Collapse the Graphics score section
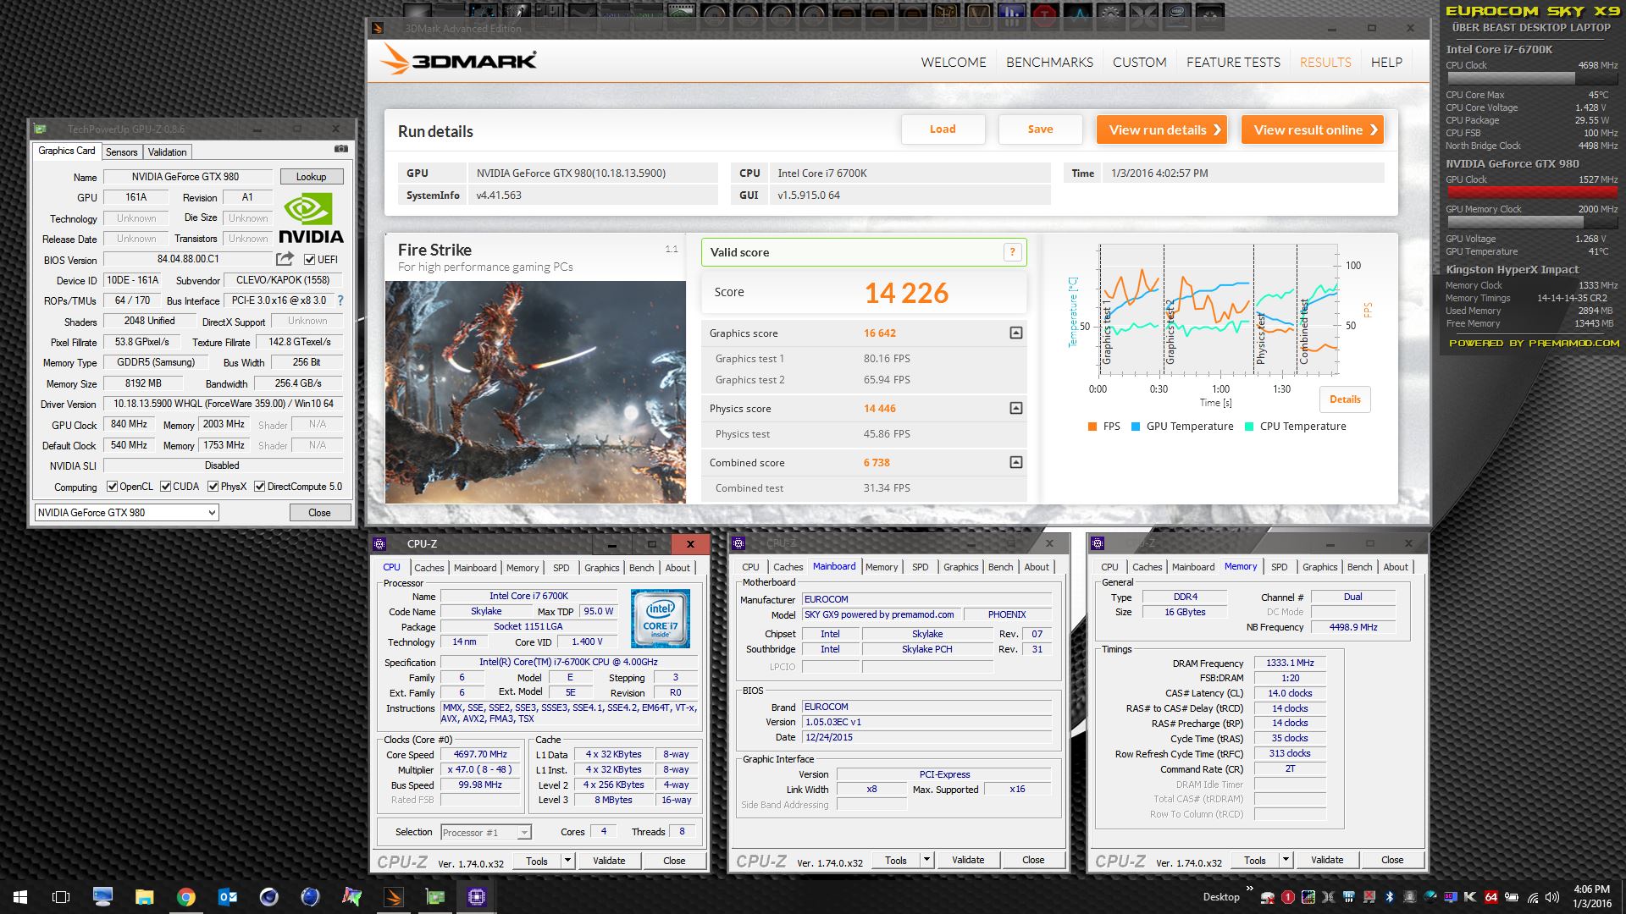Viewport: 1626px width, 914px height. (x=1016, y=333)
